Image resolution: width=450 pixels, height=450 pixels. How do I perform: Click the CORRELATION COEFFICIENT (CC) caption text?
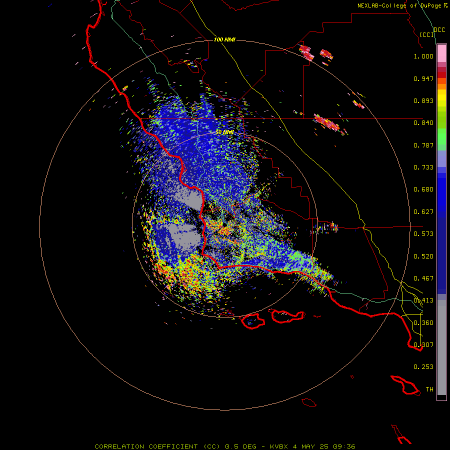tap(157, 446)
